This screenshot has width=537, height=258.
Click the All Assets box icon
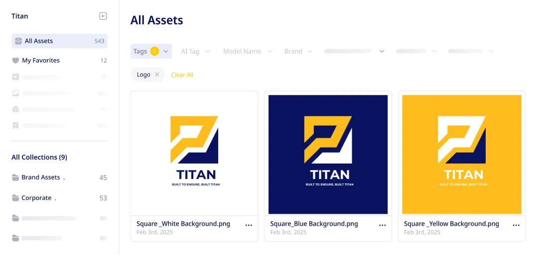(18, 41)
